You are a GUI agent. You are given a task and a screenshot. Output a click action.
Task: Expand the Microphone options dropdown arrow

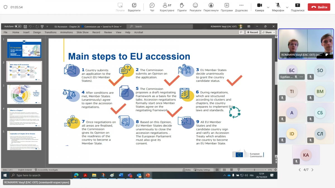287,7
